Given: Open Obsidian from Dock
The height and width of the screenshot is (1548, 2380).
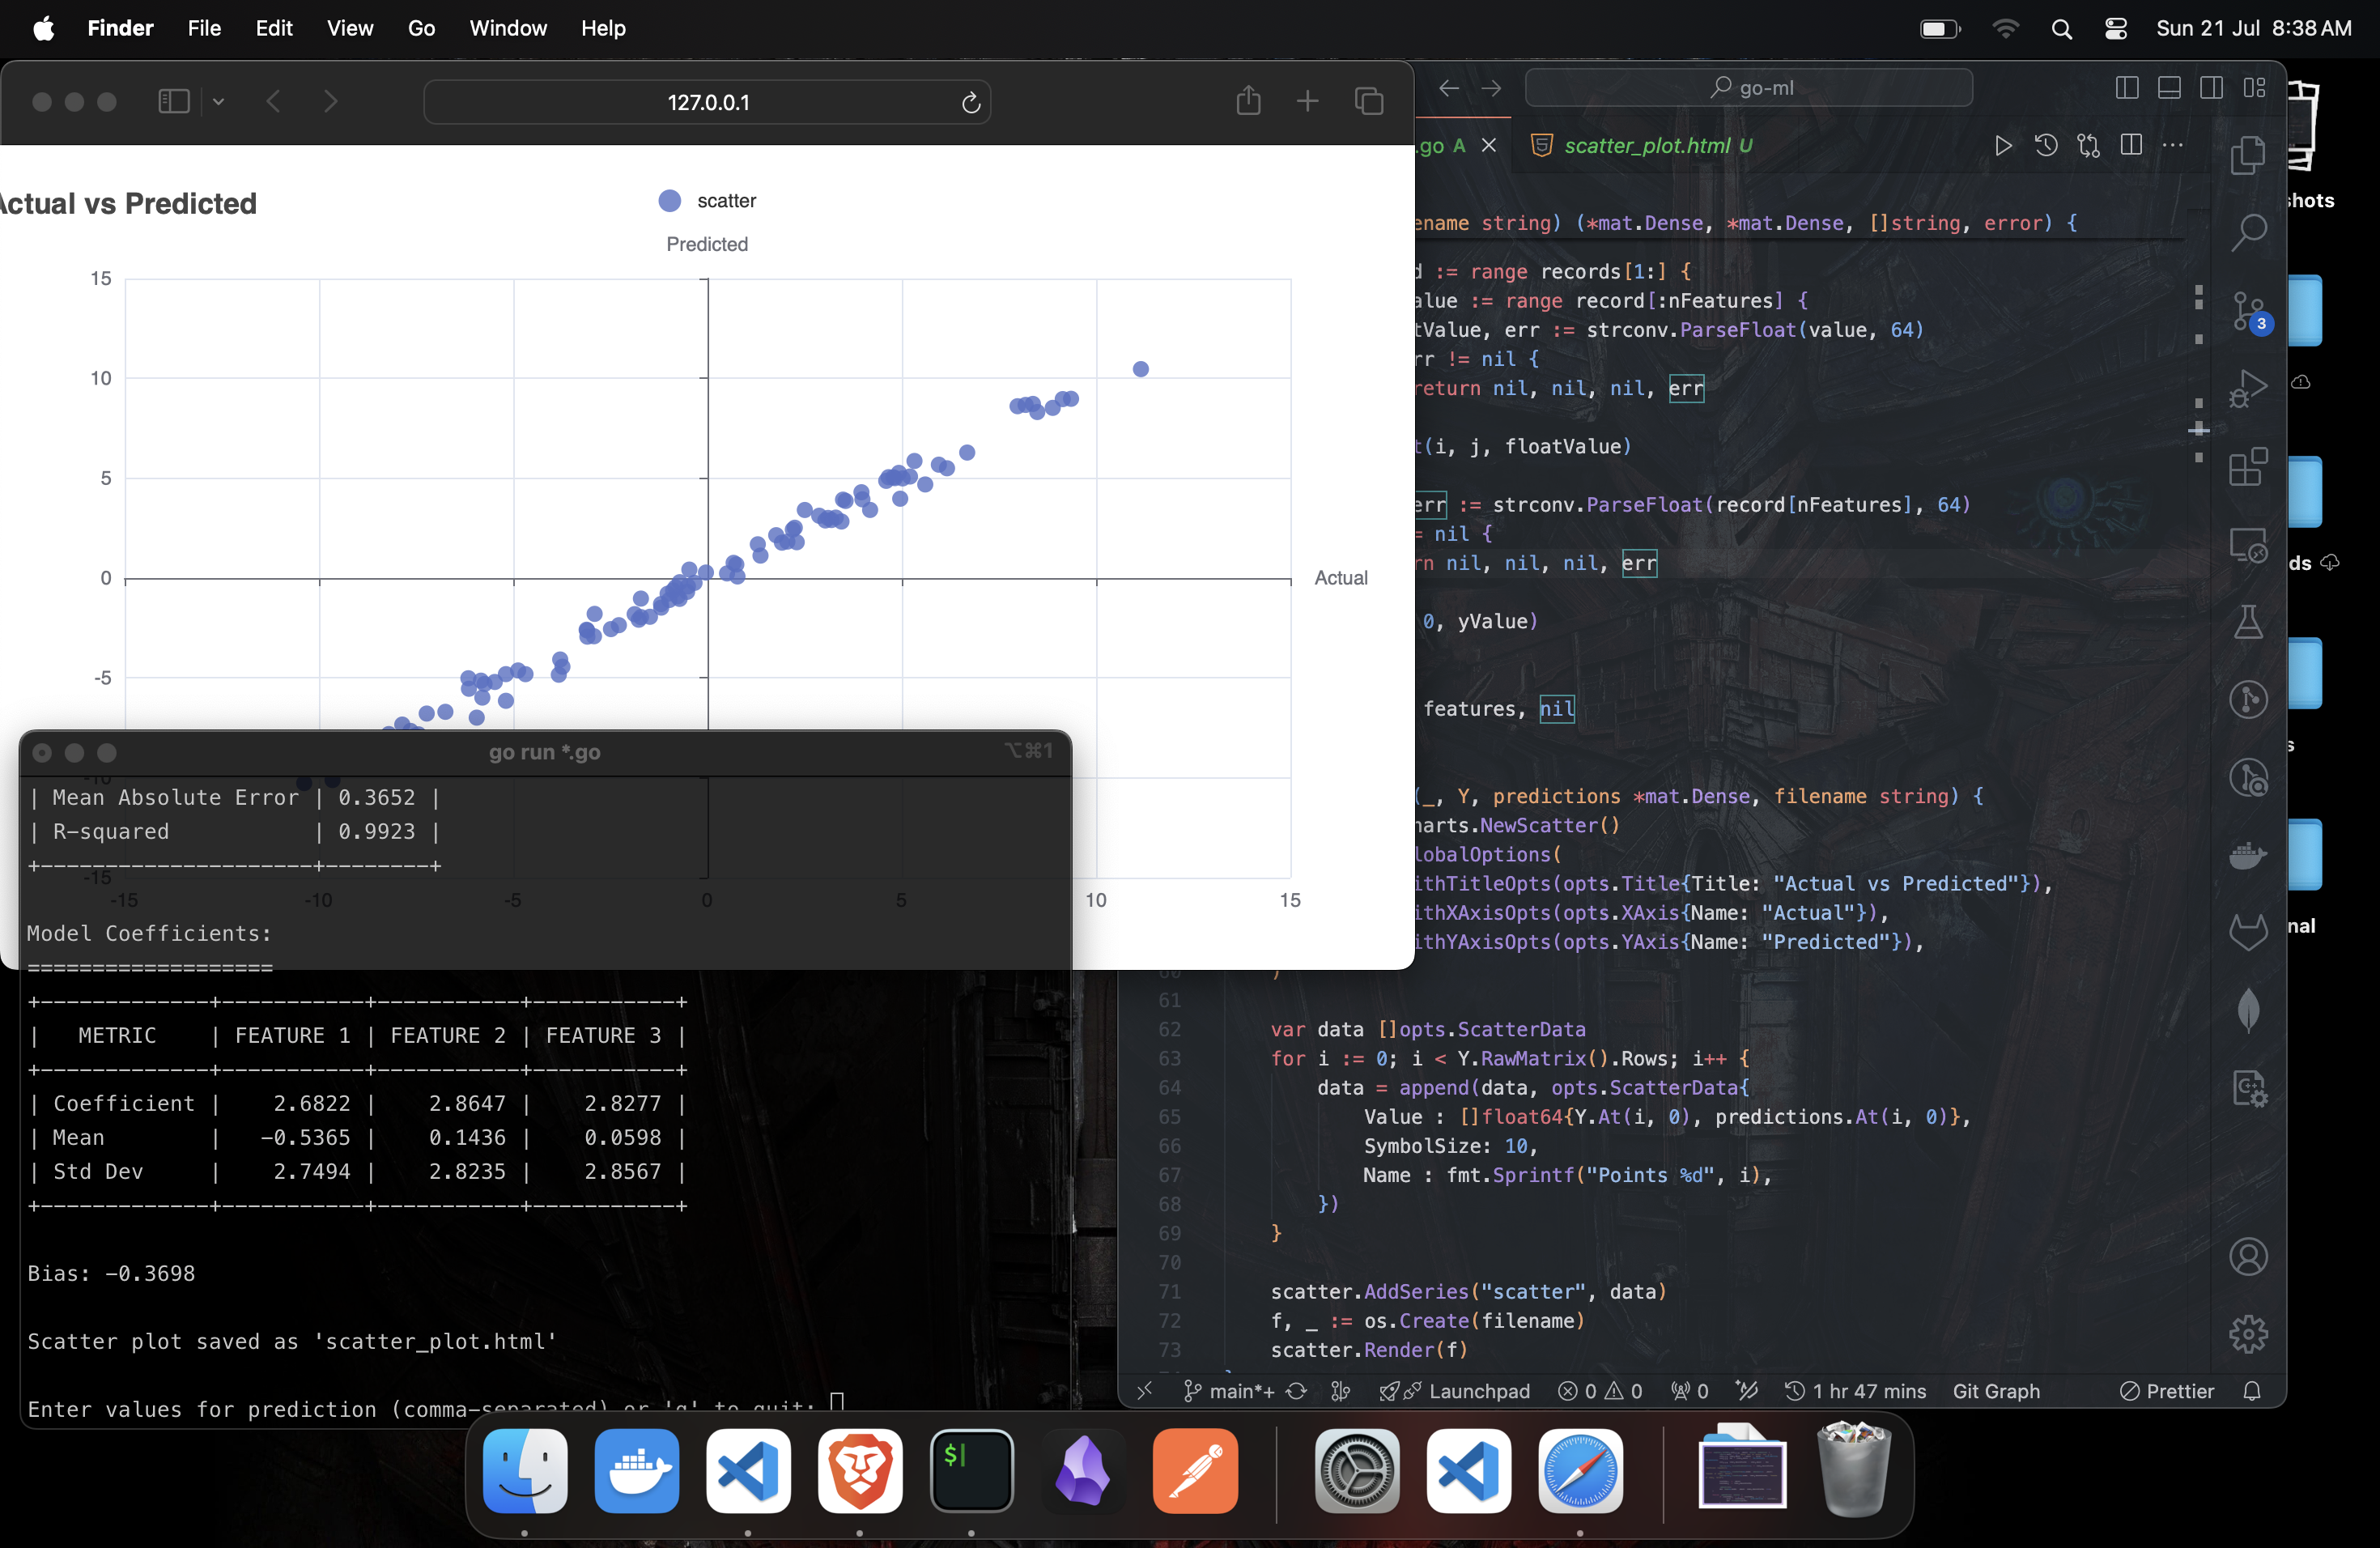Looking at the screenshot, I should point(1083,1471).
